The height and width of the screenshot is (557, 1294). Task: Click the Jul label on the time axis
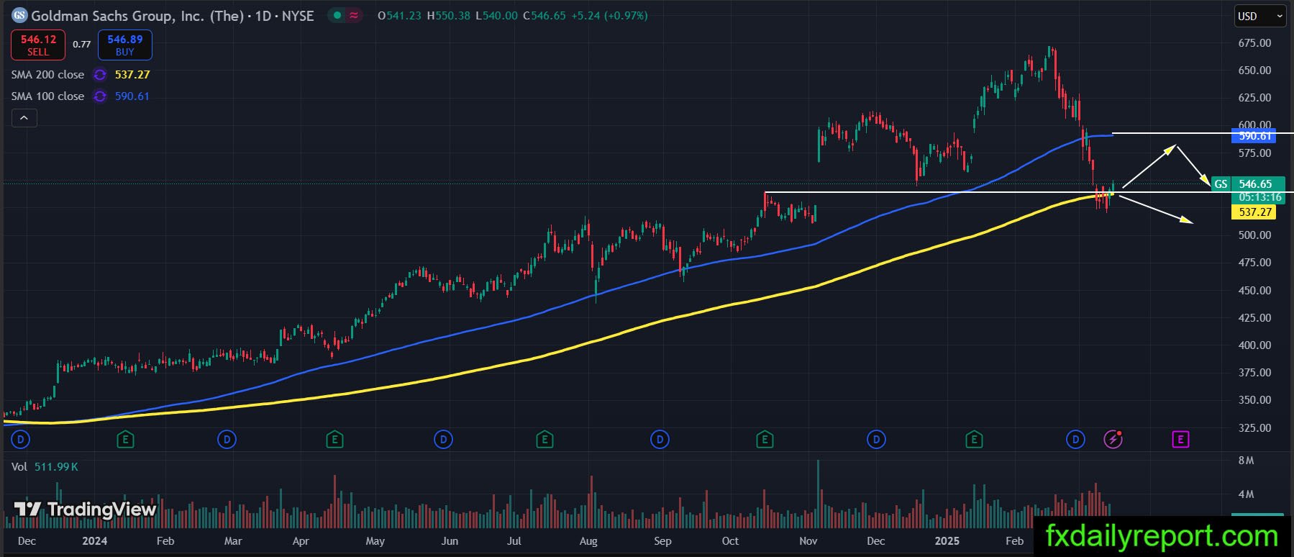pyautogui.click(x=514, y=541)
